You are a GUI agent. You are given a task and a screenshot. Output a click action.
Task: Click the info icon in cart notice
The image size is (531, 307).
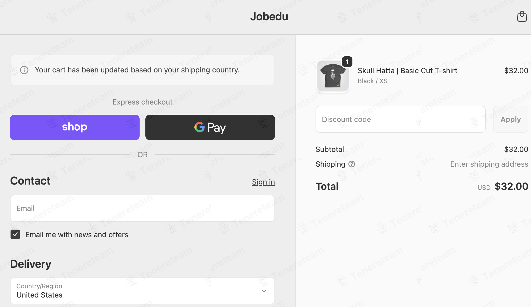[24, 70]
